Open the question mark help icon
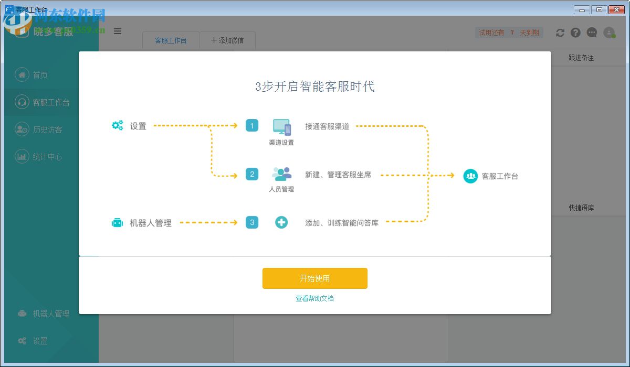The height and width of the screenshot is (367, 630). [575, 33]
